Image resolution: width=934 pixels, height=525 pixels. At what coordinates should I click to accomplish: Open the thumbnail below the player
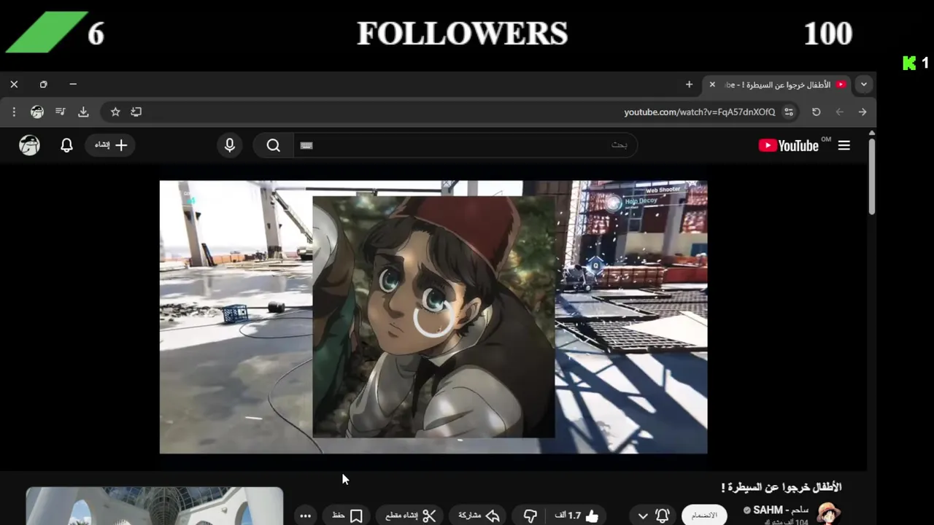[155, 506]
